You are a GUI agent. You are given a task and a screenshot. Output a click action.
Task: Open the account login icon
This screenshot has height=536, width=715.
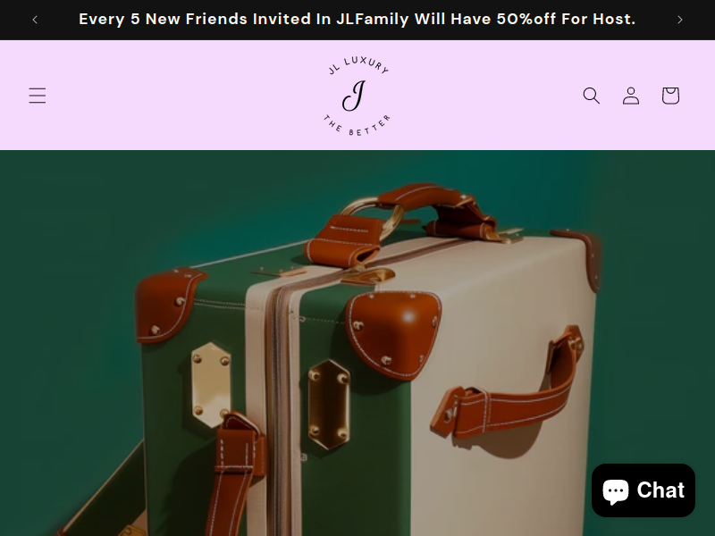point(631,96)
